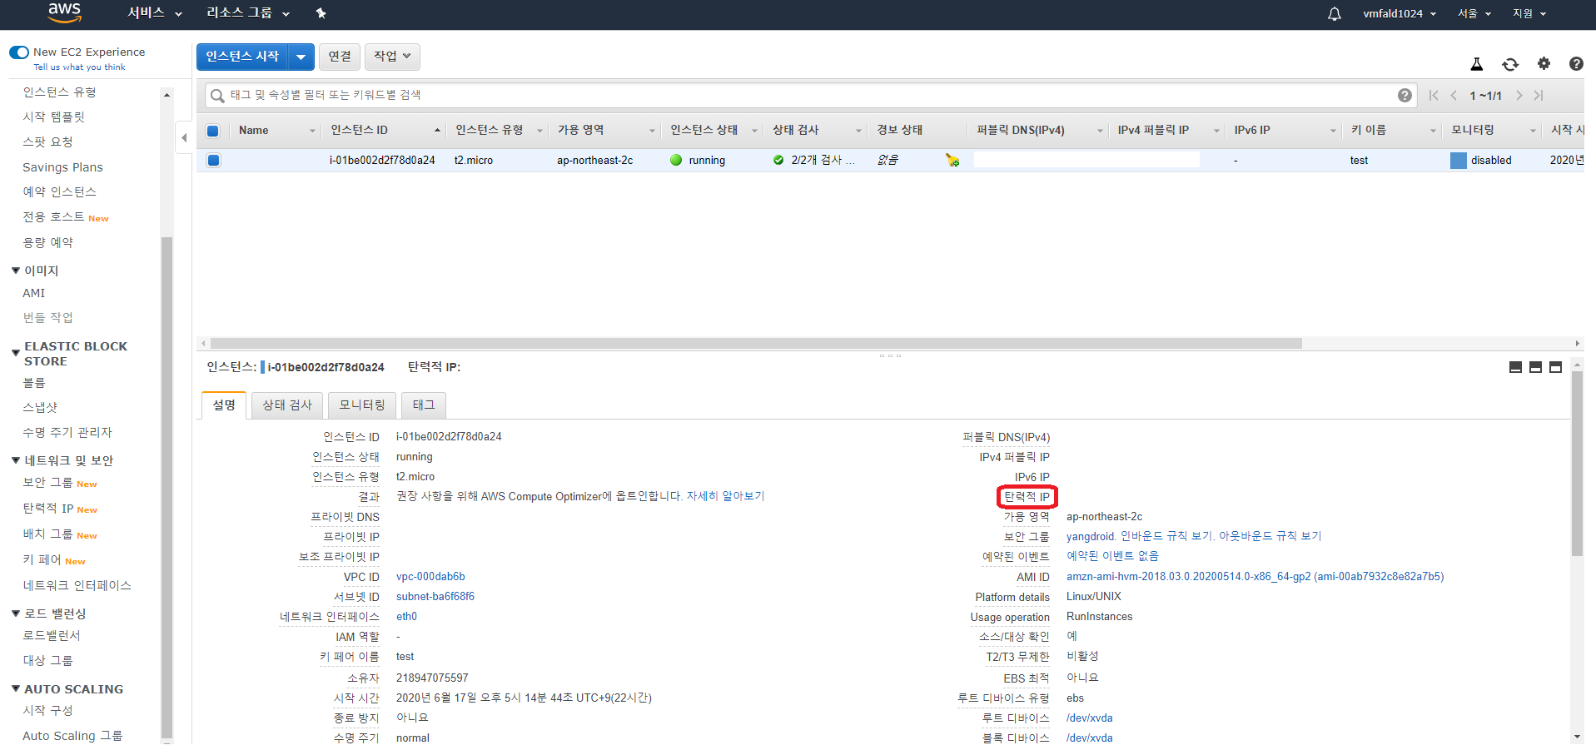Click the instance table horizontal scrollbar
Screen dimensions: 1596x750
coord(756,343)
